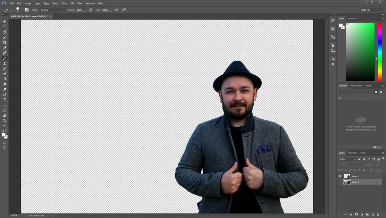Click the lock all padlock button
386x218 pixels.
click(363, 170)
